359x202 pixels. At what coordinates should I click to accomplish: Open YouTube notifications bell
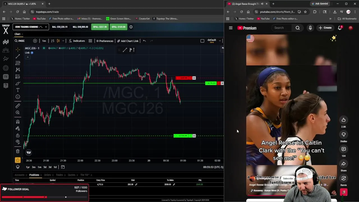click(340, 28)
